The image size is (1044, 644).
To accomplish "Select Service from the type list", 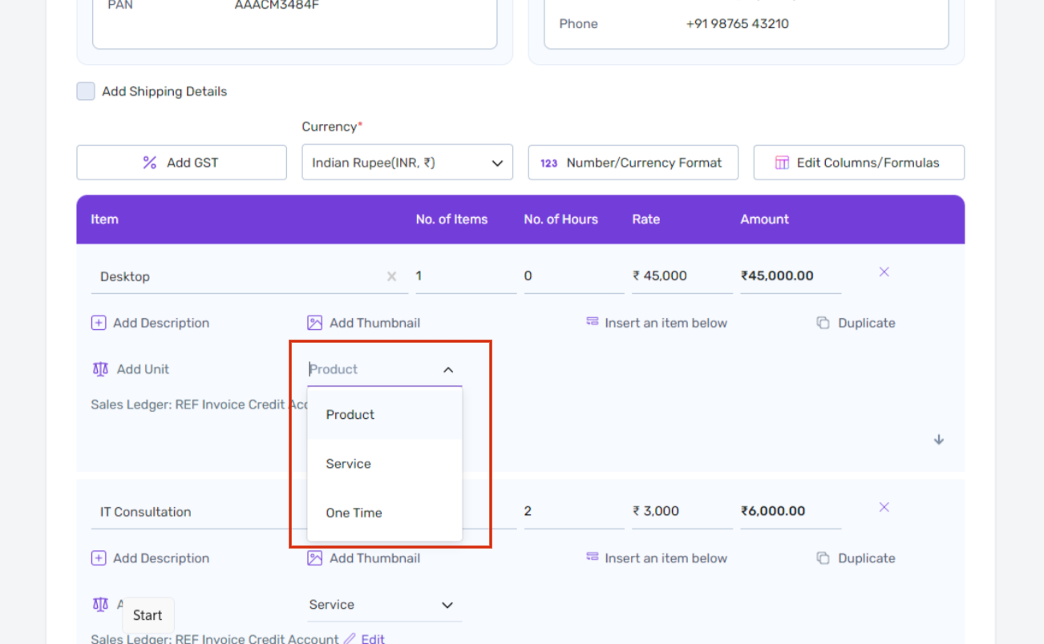I will point(385,464).
